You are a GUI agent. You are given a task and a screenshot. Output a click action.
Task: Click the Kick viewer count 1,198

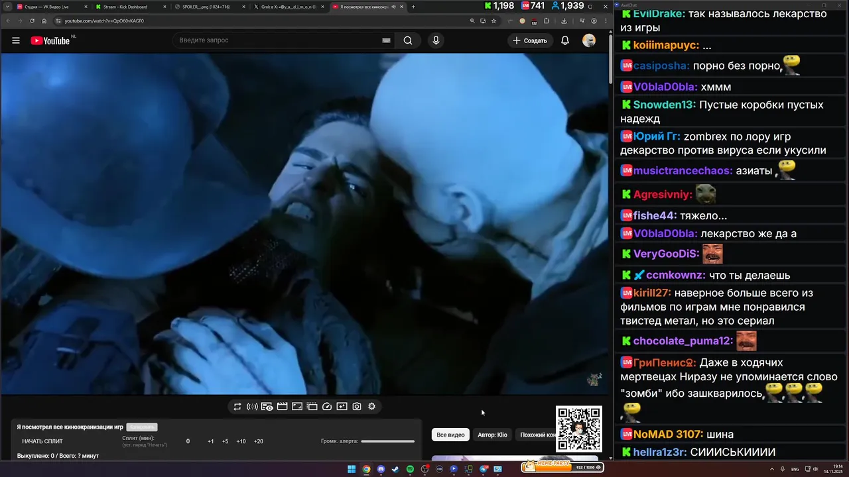pos(499,6)
